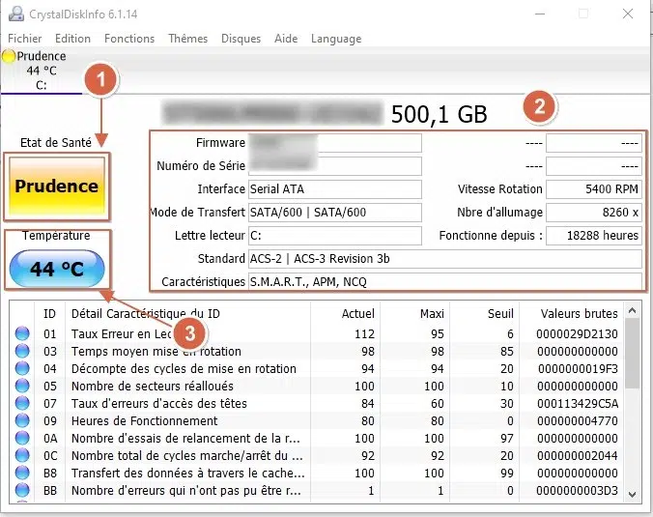Click the CrystalDiskInfo app icon in title bar
The image size is (653, 517).
click(14, 14)
